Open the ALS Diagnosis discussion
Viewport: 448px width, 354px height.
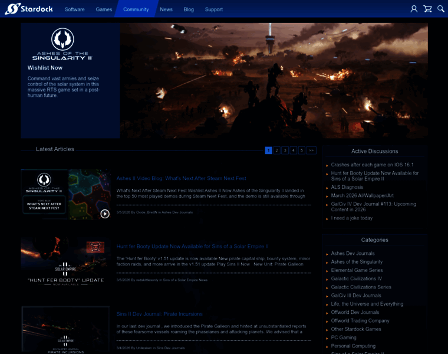(347, 187)
